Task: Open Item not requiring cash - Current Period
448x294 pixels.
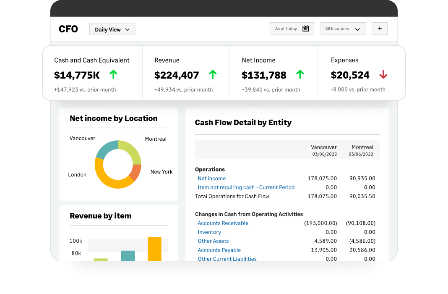Action: (x=246, y=187)
